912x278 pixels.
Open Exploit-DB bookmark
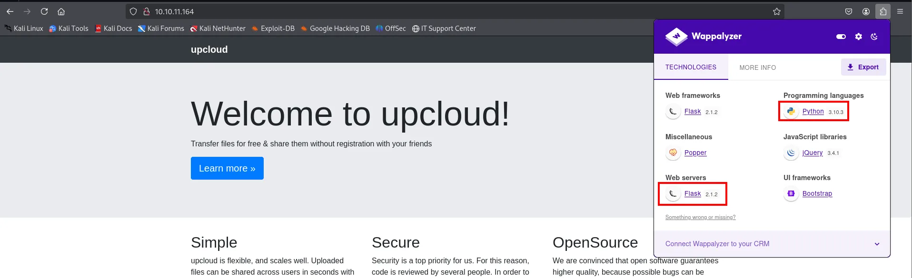click(x=273, y=29)
